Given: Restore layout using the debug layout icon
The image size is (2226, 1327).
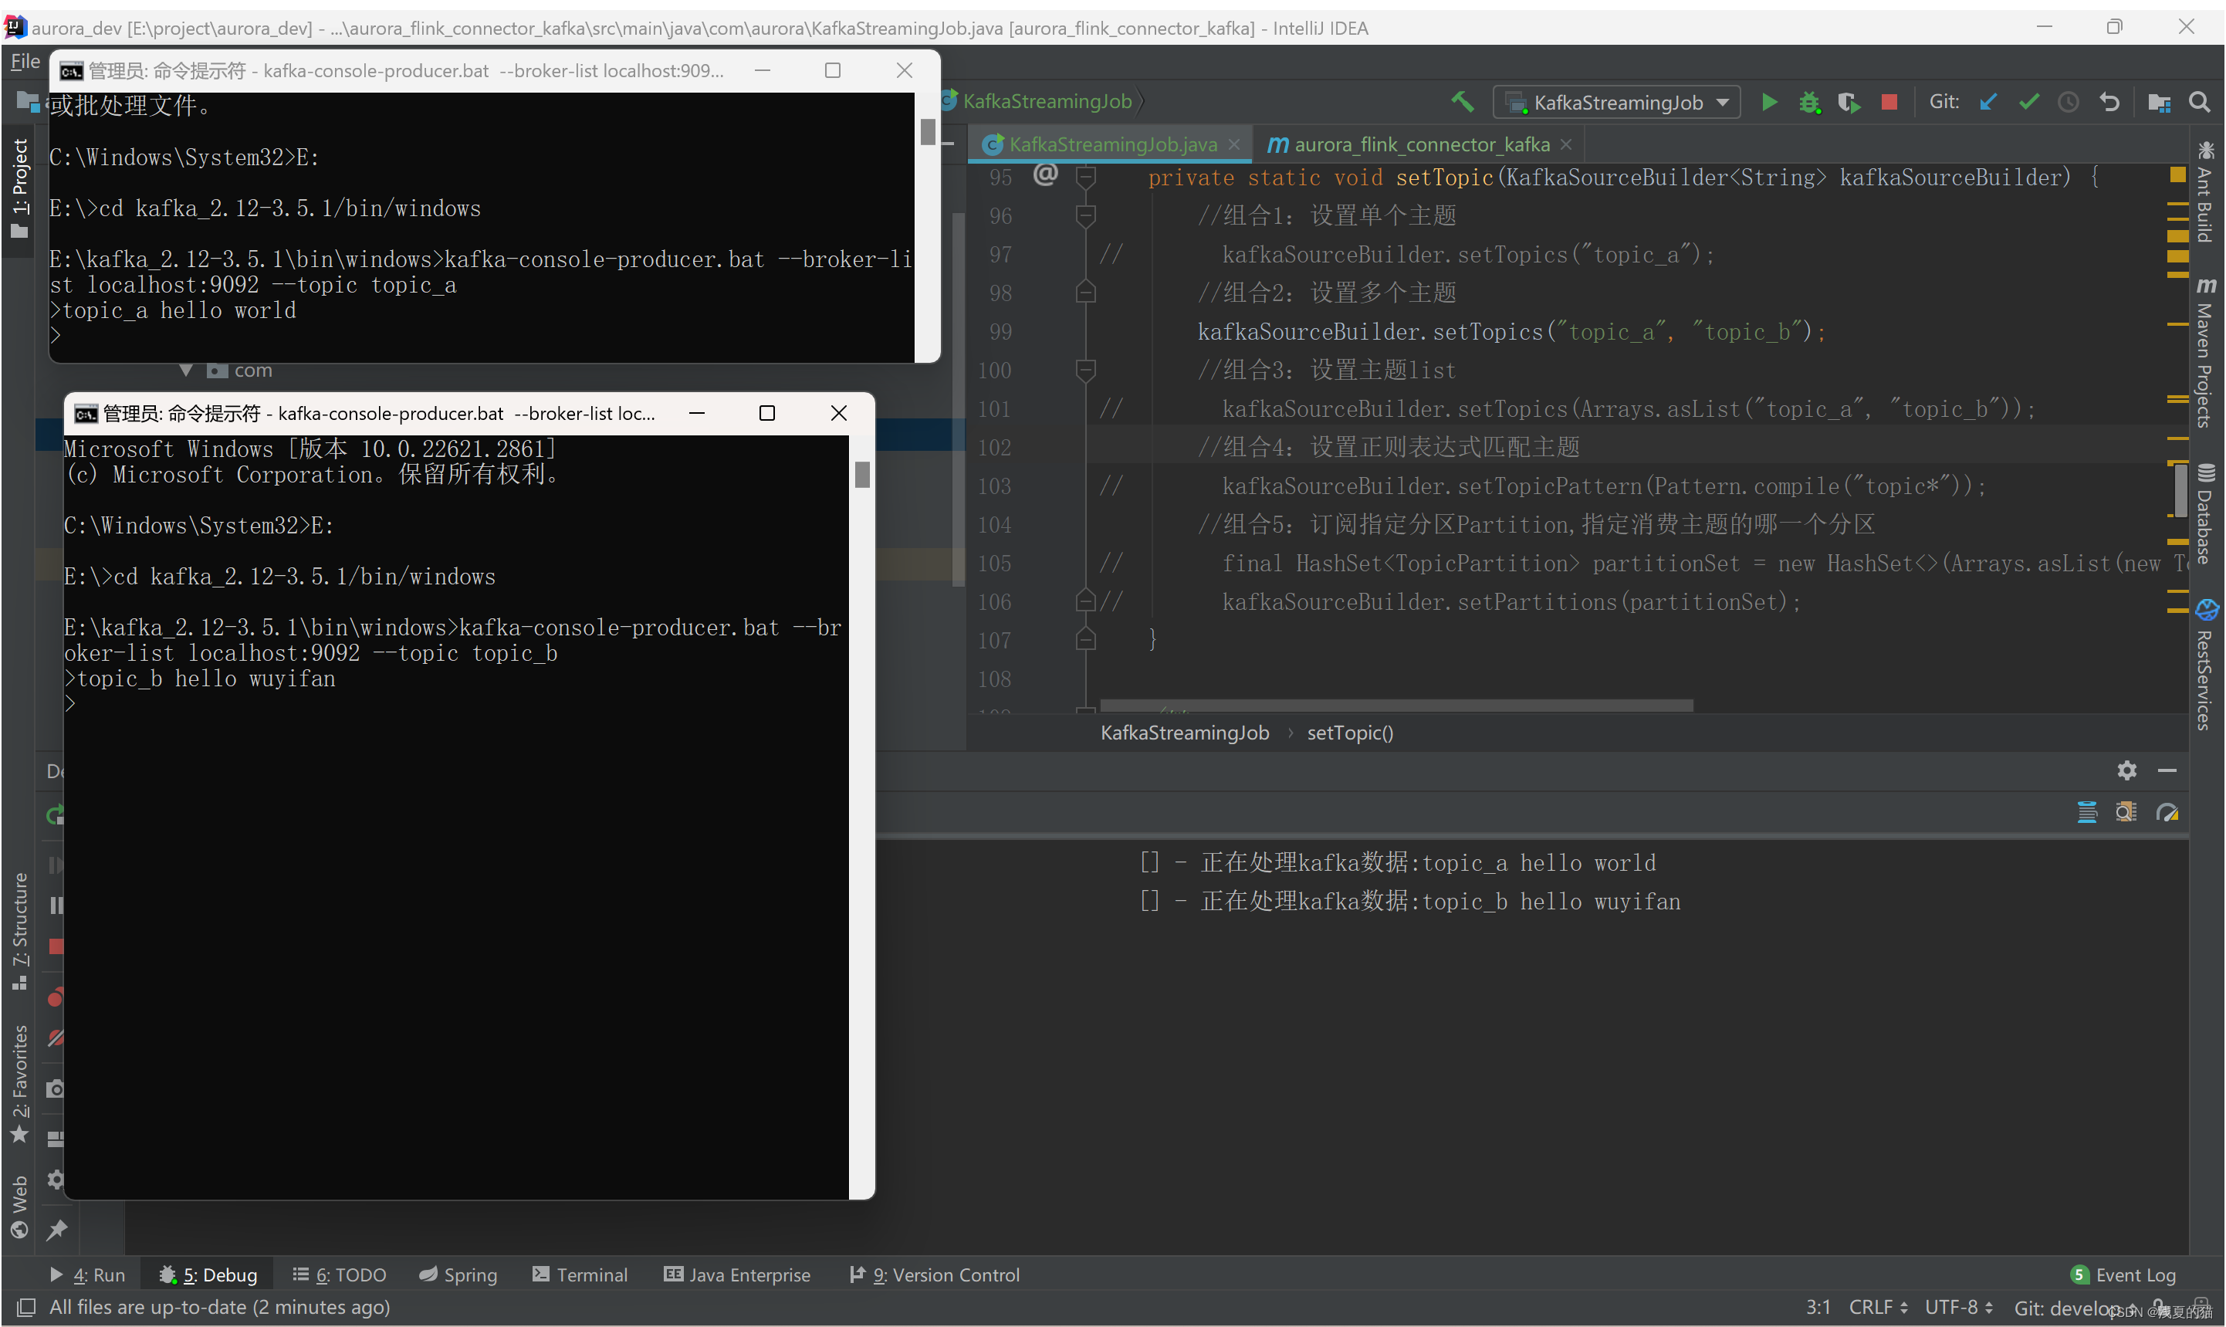Looking at the screenshot, I should [x=56, y=1139].
